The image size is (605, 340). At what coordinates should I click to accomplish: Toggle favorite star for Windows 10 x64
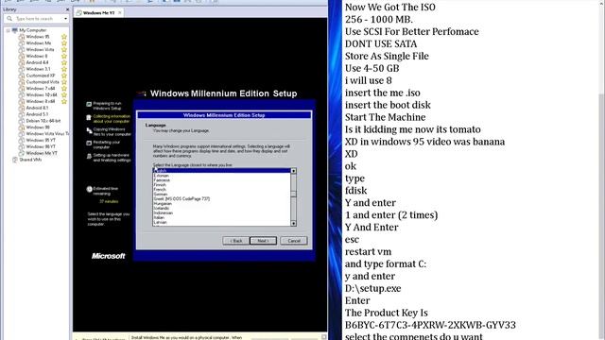point(64,94)
